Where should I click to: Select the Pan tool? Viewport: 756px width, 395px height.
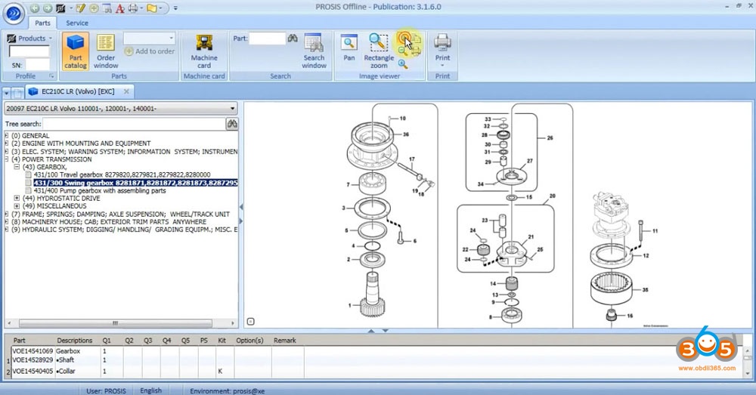tap(349, 48)
